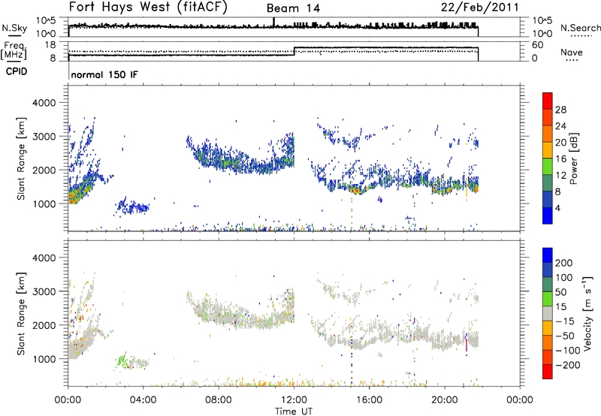Click the '1000' label on velocity panel axis
The image size is (601, 416).
(44, 359)
